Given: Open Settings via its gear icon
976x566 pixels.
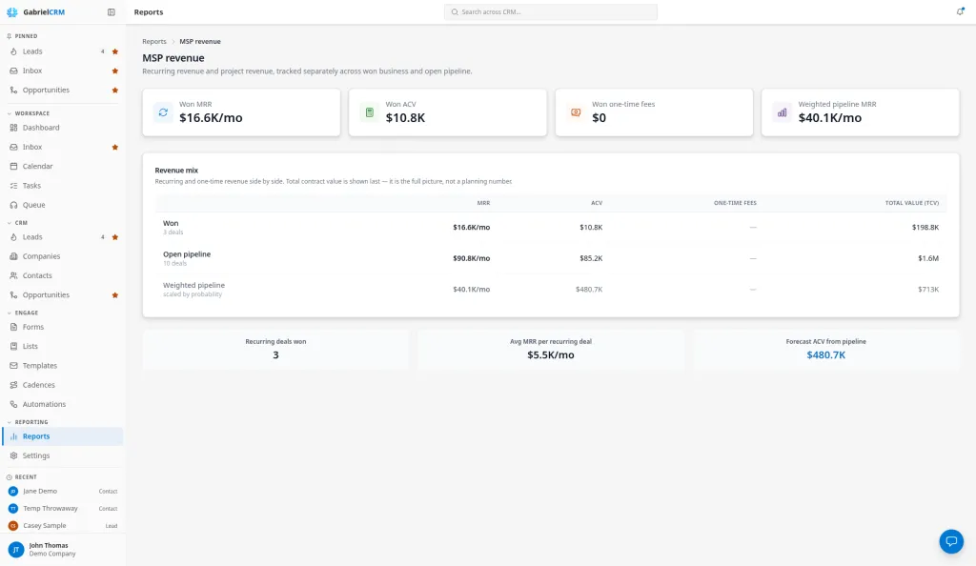Looking at the screenshot, I should [x=13, y=455].
